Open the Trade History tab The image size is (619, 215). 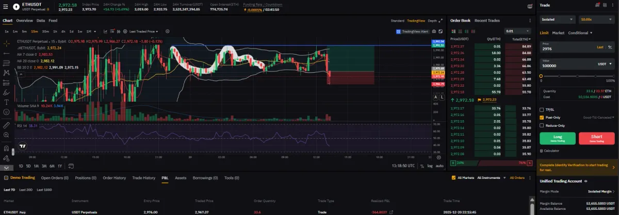[x=143, y=178]
